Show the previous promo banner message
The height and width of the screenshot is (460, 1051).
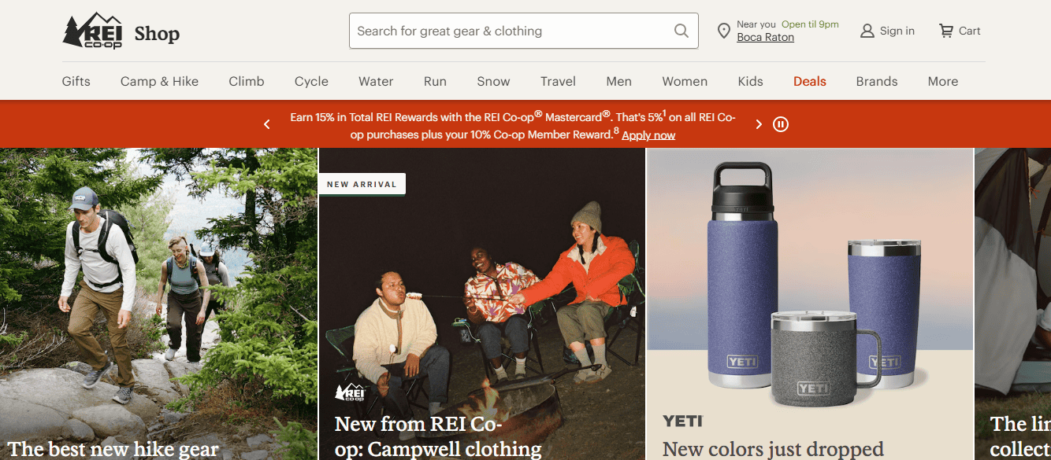(267, 124)
